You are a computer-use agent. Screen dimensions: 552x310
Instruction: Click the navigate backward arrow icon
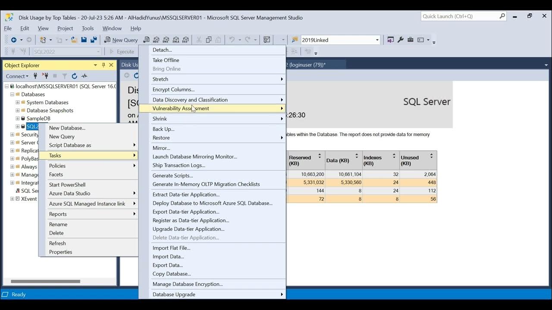pyautogui.click(x=14, y=40)
